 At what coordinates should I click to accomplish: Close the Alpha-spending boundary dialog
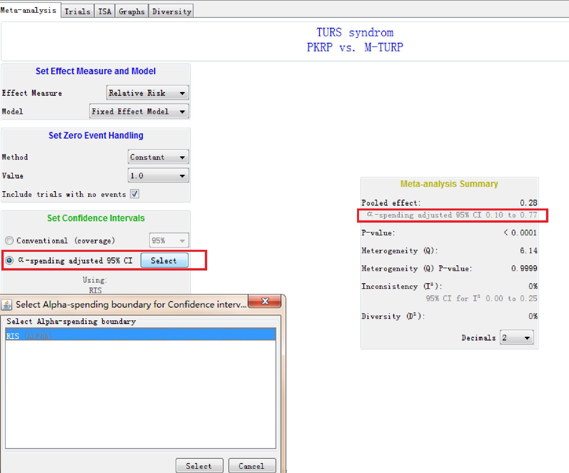click(265, 301)
